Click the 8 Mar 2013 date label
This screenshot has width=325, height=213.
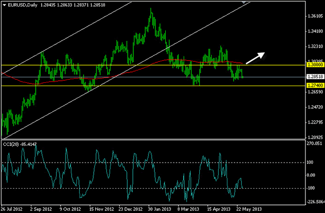188,209
